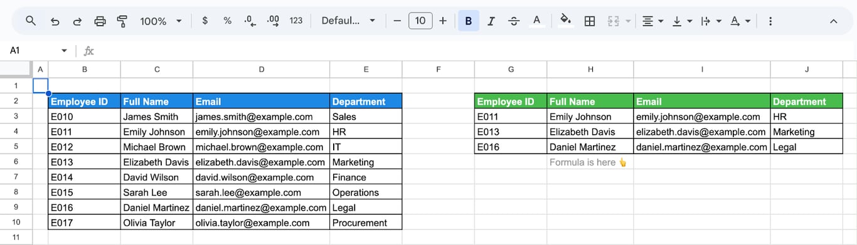Expand the merge cells options arrow
The image size is (857, 245).
[x=628, y=21]
